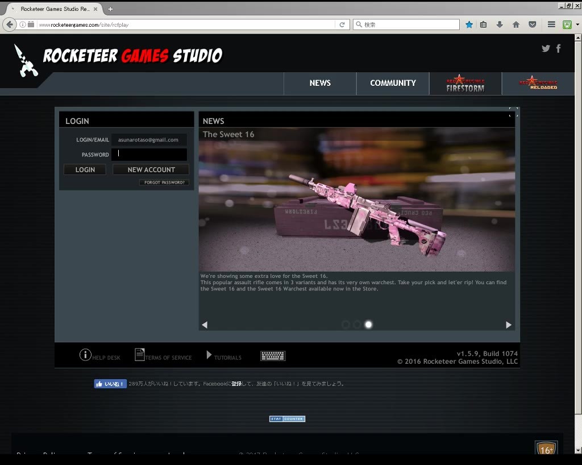Click the page vertical scrollbar down arrow
Image resolution: width=582 pixels, height=465 pixels.
[x=578, y=450]
